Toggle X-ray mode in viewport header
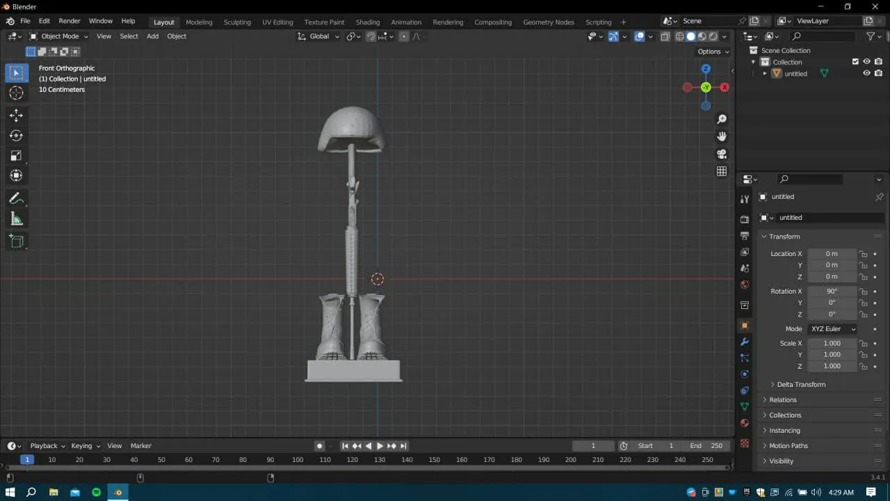The height and width of the screenshot is (501, 890). coord(665,37)
